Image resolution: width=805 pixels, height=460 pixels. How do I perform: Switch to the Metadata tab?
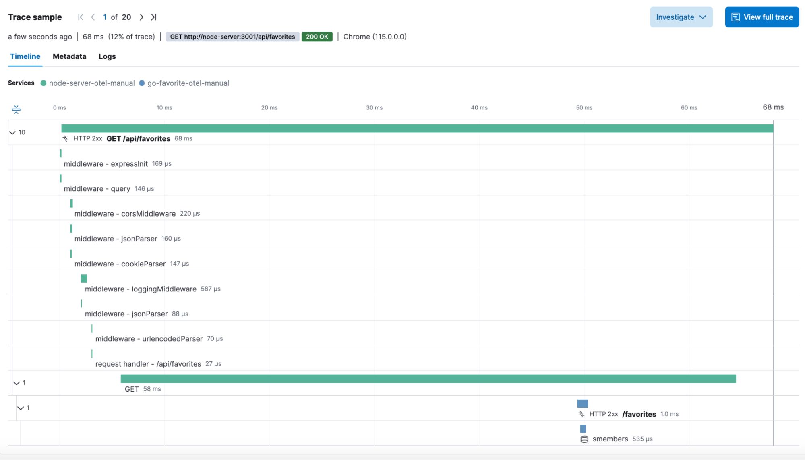pos(69,56)
